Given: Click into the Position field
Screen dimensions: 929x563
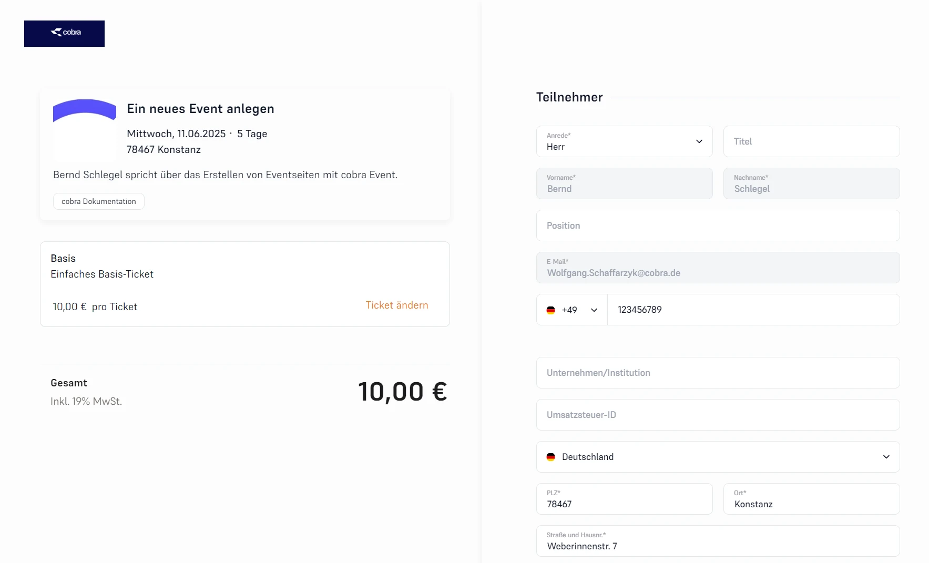Looking at the screenshot, I should click(718, 226).
